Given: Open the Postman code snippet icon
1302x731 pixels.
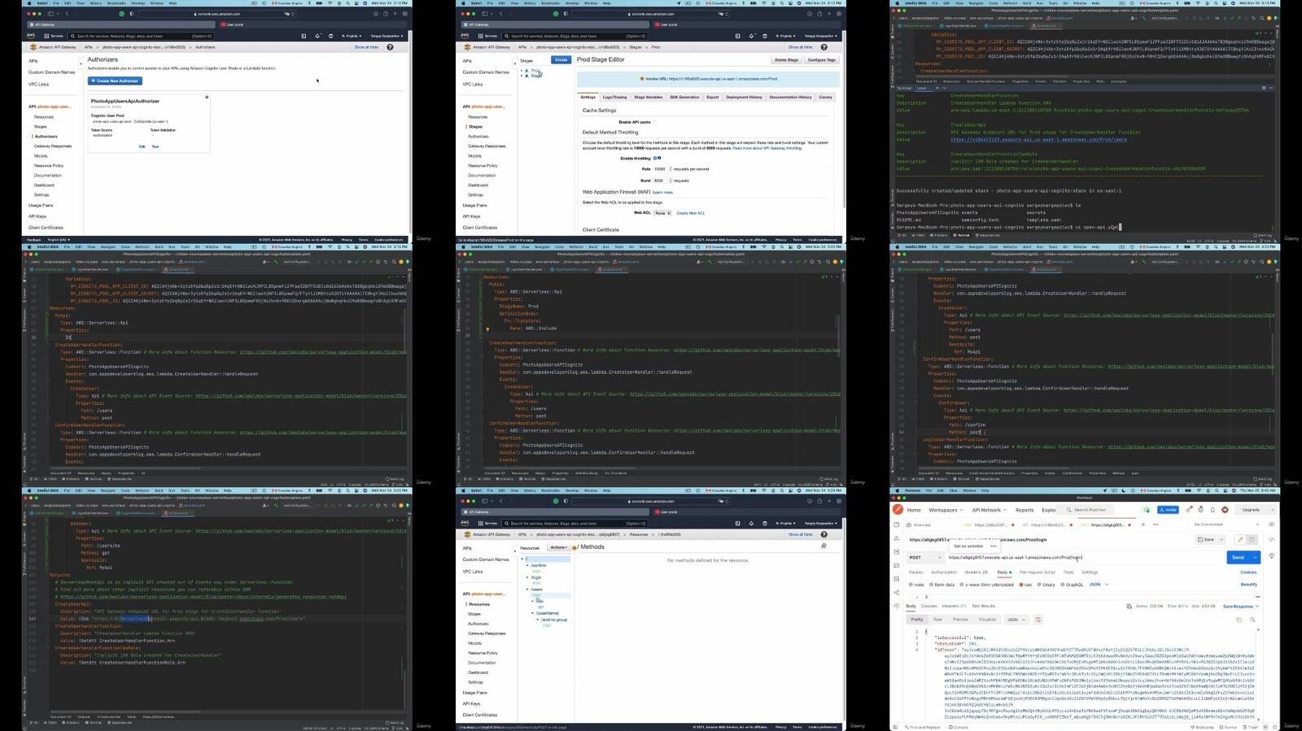Looking at the screenshot, I should pos(1271,540).
